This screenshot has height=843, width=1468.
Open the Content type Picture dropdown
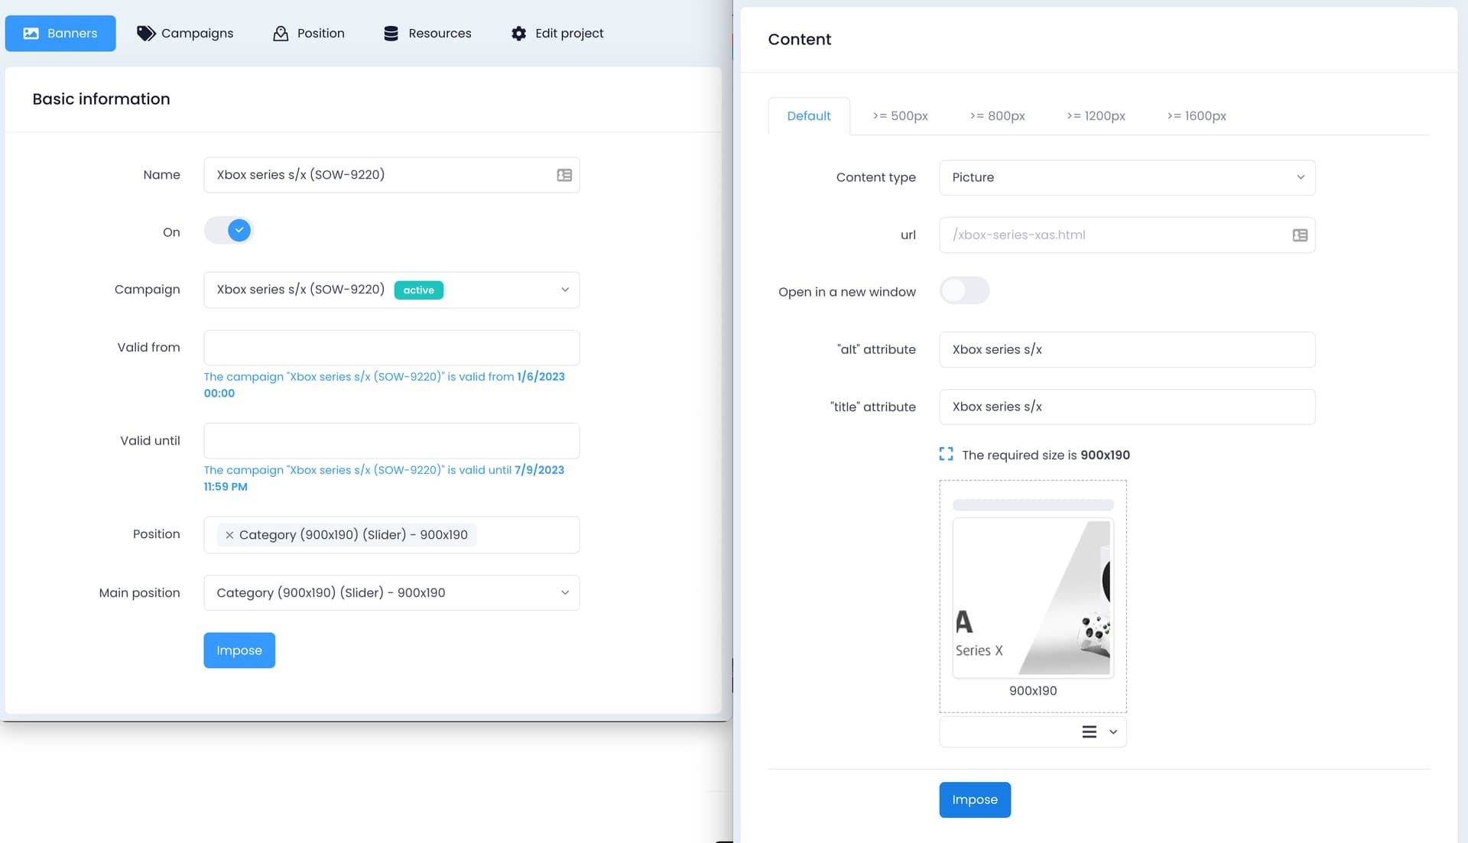[1127, 177]
